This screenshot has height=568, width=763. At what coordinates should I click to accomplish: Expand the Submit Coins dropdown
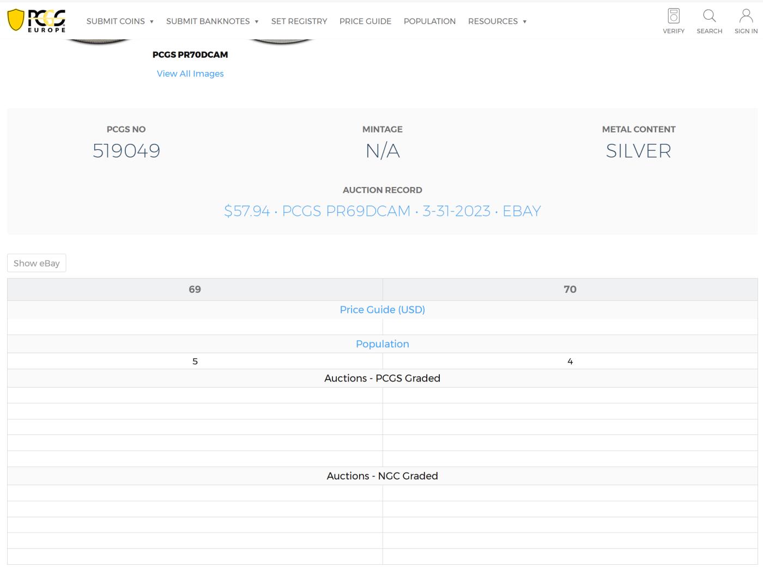point(120,21)
